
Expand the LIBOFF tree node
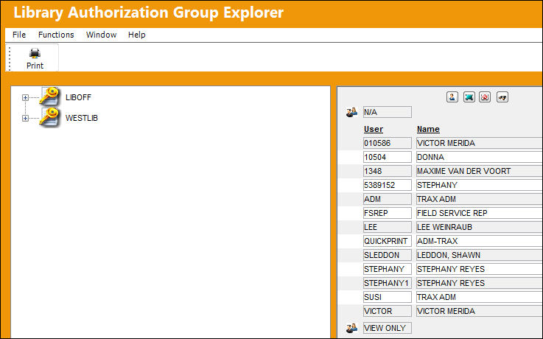(x=25, y=98)
